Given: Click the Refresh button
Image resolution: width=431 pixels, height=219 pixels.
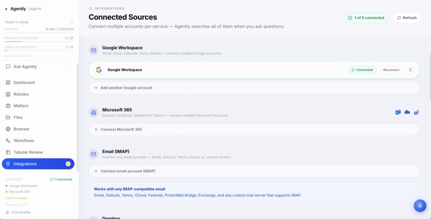Looking at the screenshot, I should pyautogui.click(x=407, y=18).
